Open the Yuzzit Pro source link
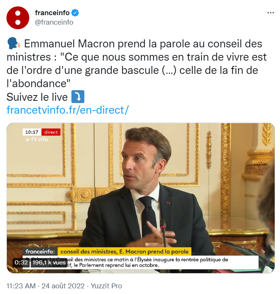Screen dimensions: 280x294 click(x=106, y=286)
